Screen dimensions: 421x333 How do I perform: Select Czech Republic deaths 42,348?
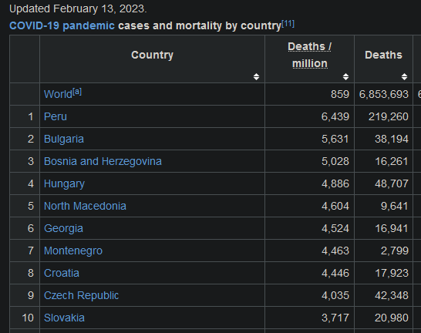coord(392,295)
